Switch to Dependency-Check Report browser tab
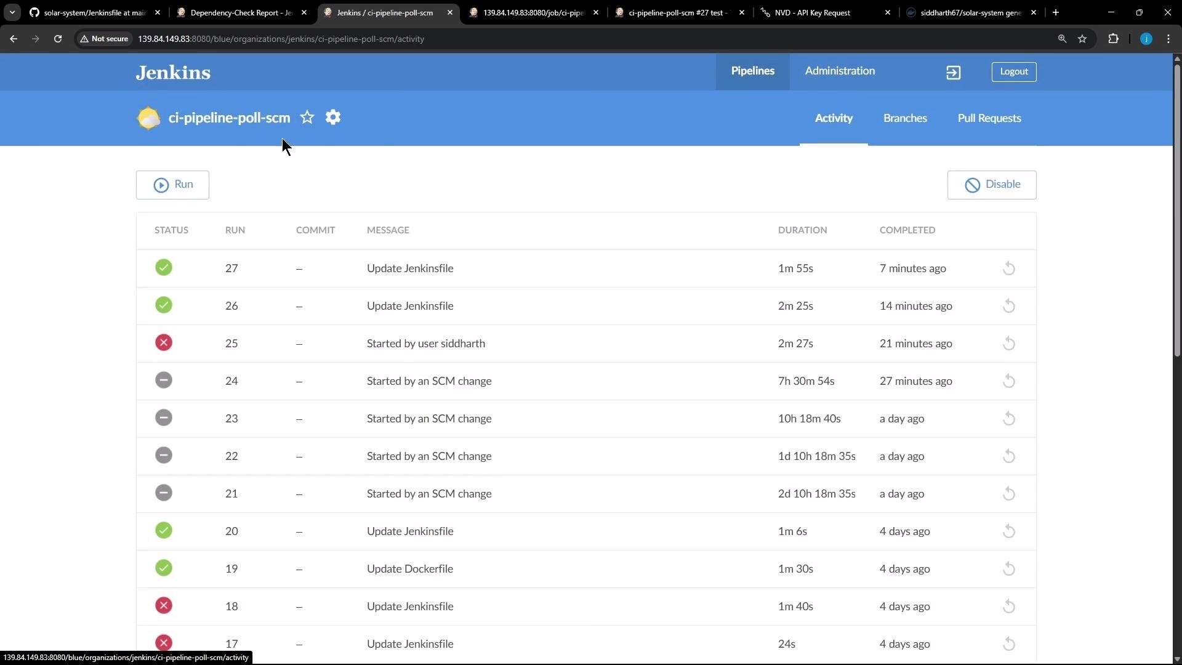Screen dimensions: 1182x665 tap(241, 12)
